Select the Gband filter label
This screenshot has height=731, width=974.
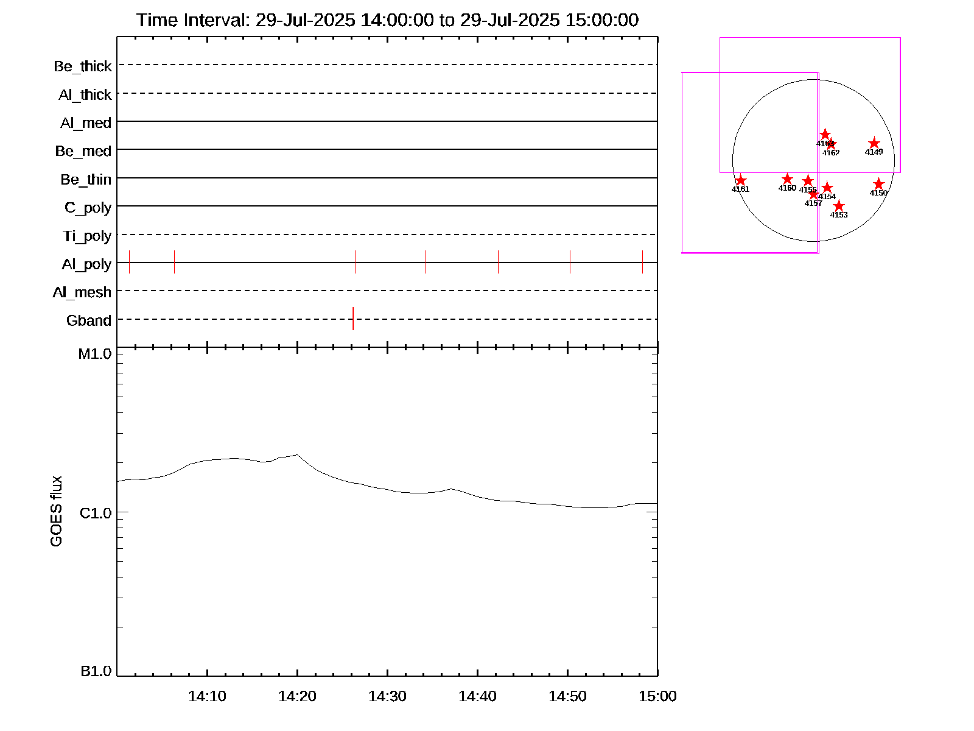[x=89, y=321]
